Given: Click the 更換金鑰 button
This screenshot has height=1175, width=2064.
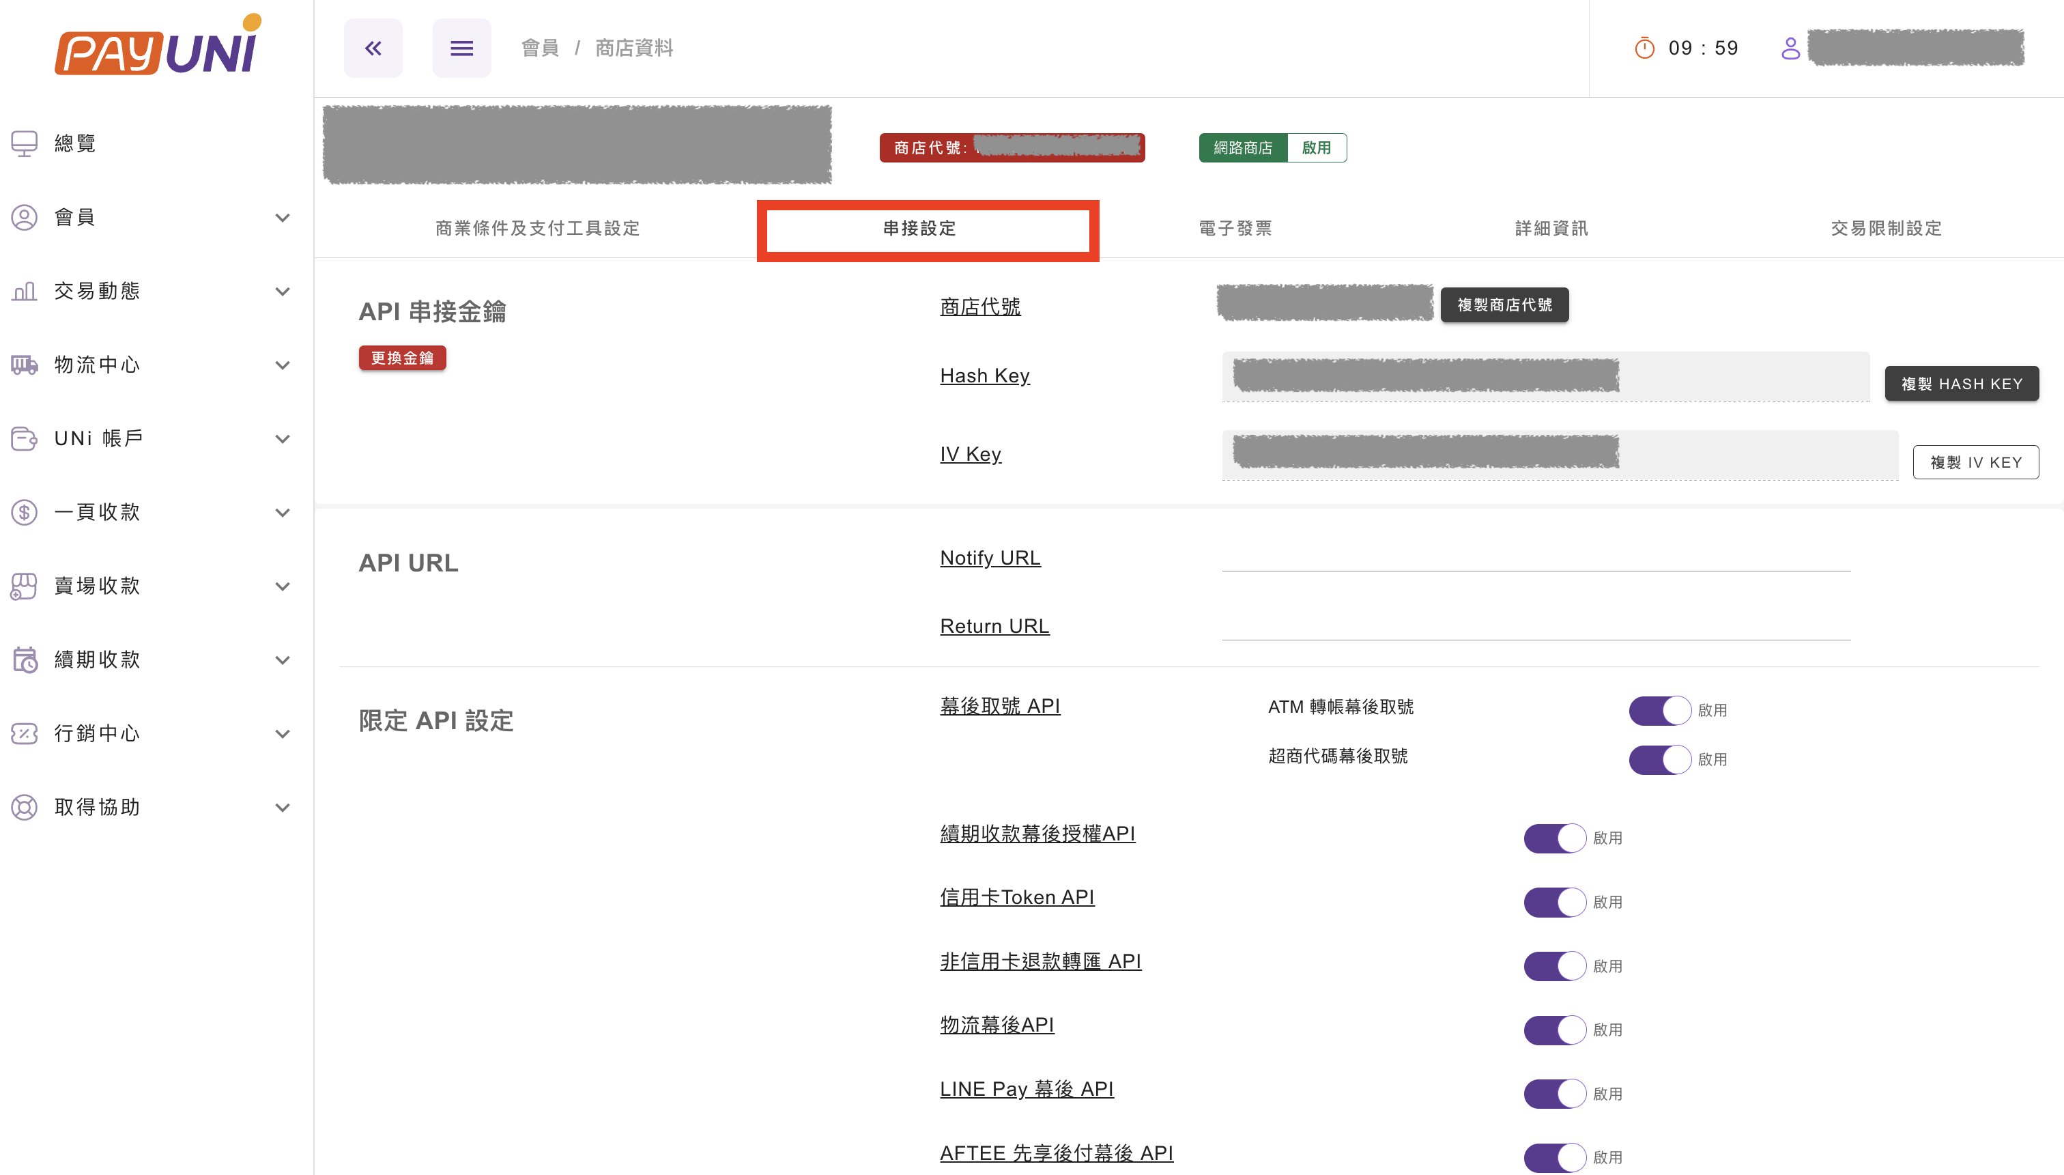Looking at the screenshot, I should [401, 358].
